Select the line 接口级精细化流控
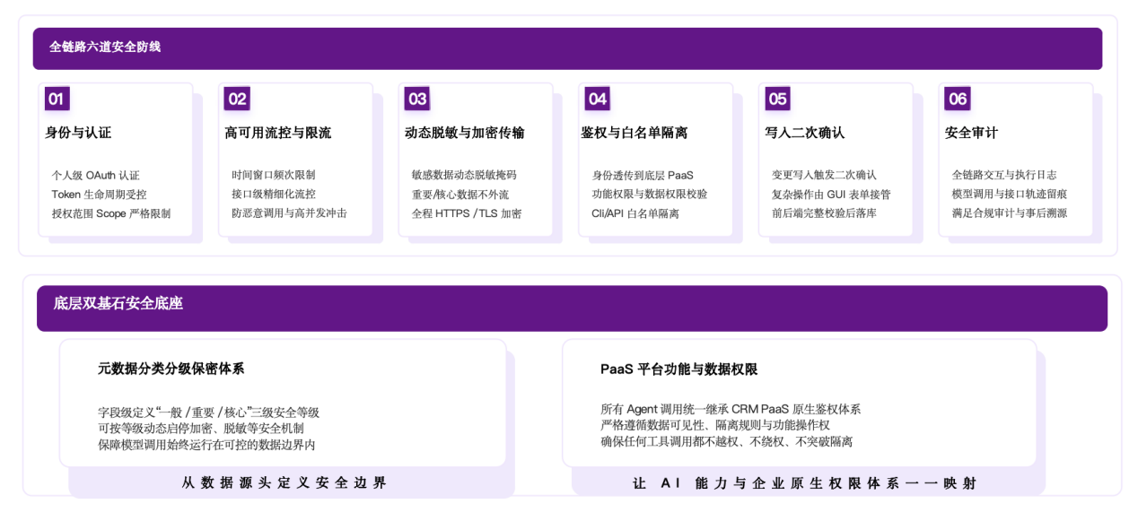The image size is (1138, 521). [x=274, y=194]
